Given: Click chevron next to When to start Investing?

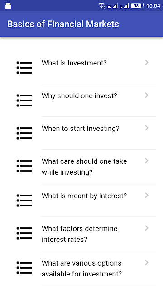Looking at the screenshot, I should click(x=147, y=128).
